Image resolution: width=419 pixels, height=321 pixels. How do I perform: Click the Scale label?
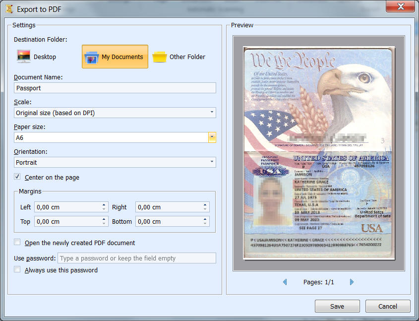click(23, 102)
